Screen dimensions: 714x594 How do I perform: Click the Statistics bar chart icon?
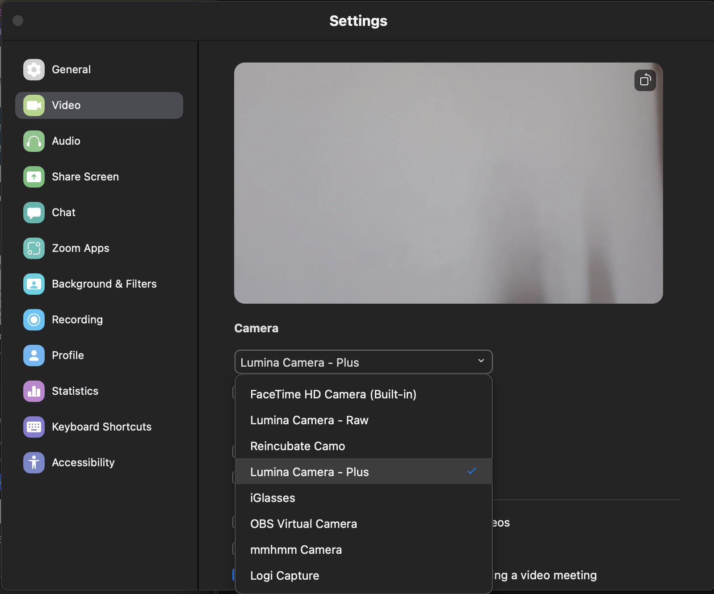pyautogui.click(x=34, y=391)
